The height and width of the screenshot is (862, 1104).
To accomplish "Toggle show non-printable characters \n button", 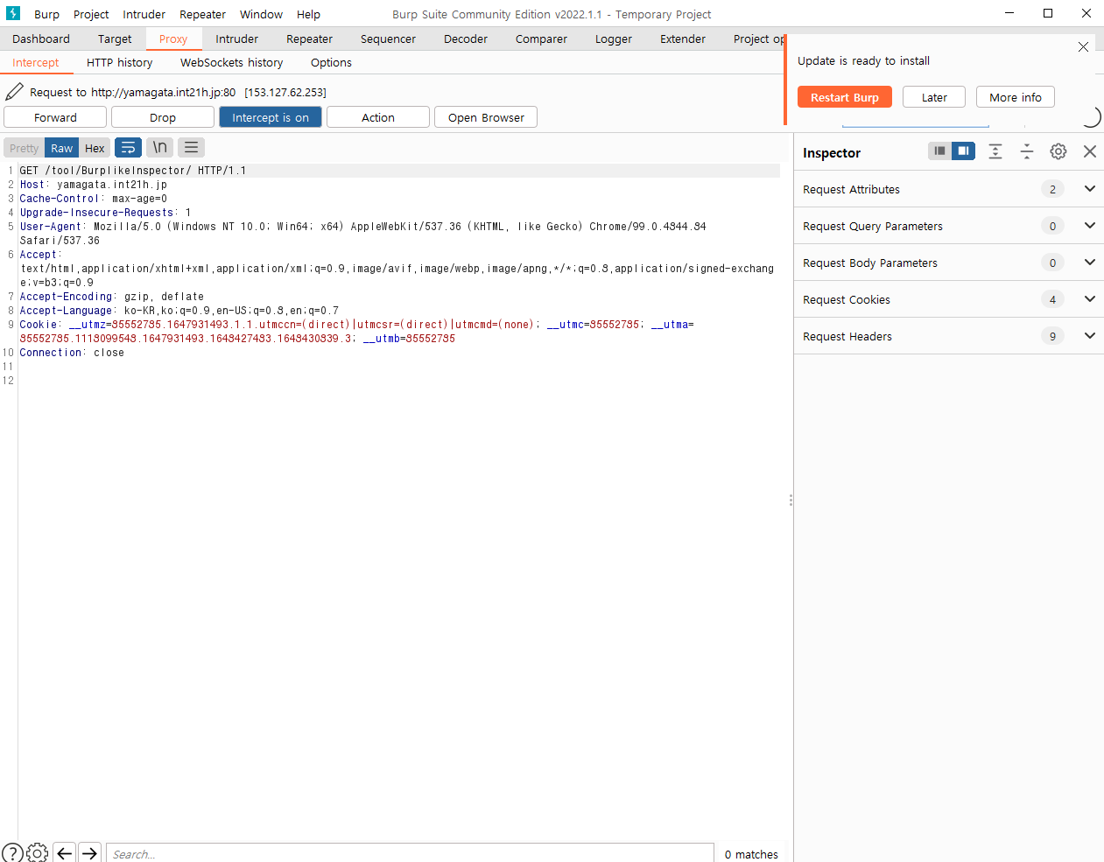I will coord(159,148).
